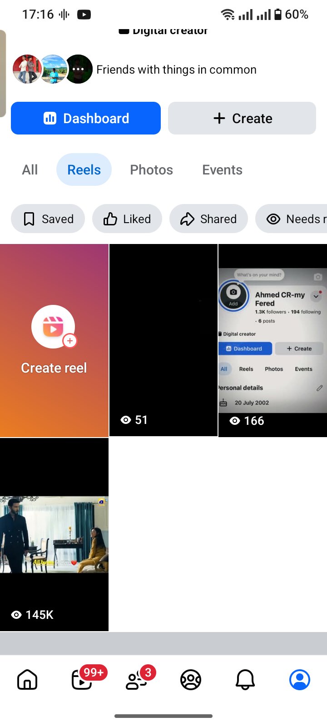
Task: Tap the battery 60% indicator
Action: click(291, 15)
